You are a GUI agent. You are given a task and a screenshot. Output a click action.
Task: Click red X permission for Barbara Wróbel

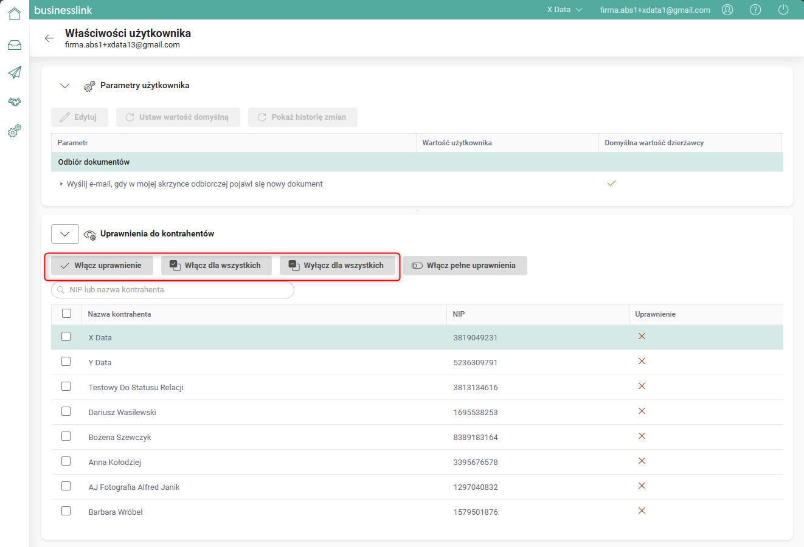click(x=642, y=511)
